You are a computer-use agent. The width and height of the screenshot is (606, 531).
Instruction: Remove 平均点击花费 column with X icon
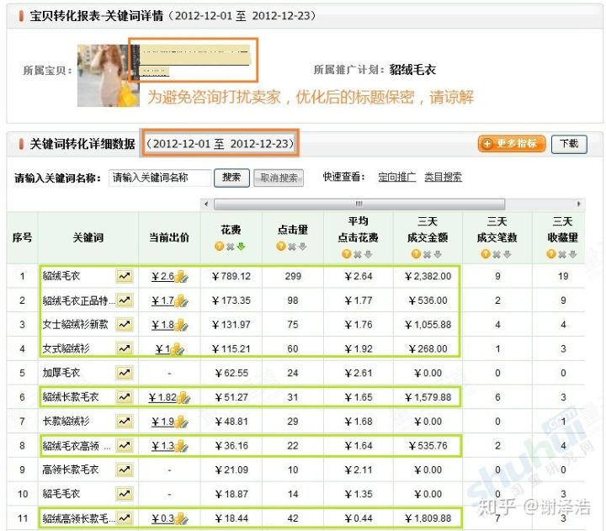pos(358,255)
